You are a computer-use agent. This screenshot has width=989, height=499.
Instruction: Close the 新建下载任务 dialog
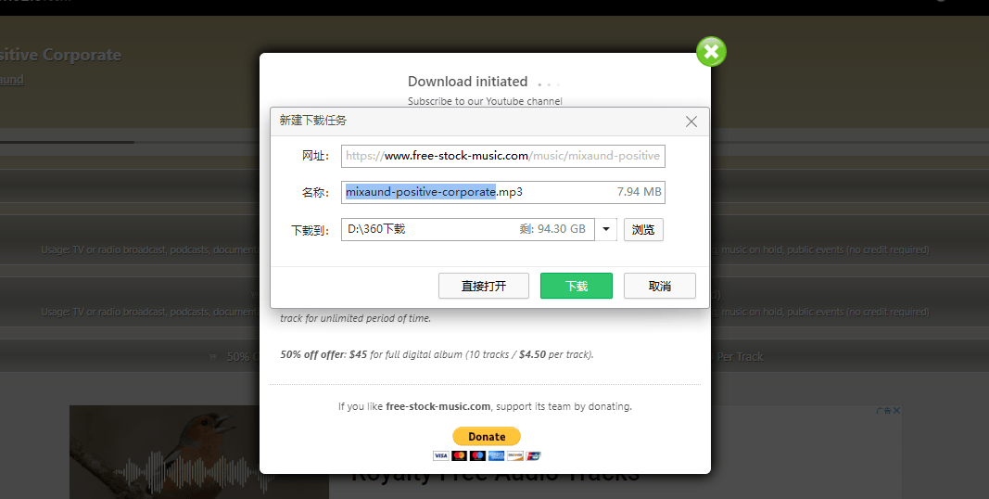(x=691, y=122)
